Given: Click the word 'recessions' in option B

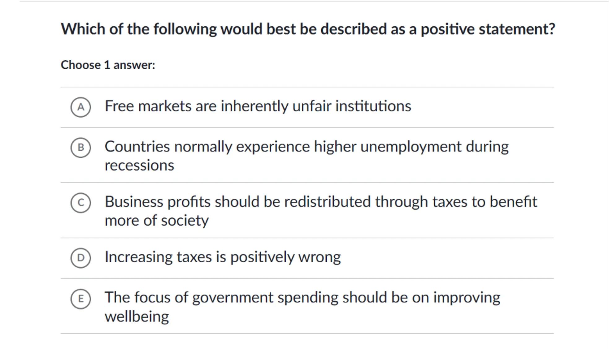Looking at the screenshot, I should point(139,166).
